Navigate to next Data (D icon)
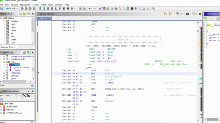The width and height of the screenshot is (220, 123). [48, 9]
